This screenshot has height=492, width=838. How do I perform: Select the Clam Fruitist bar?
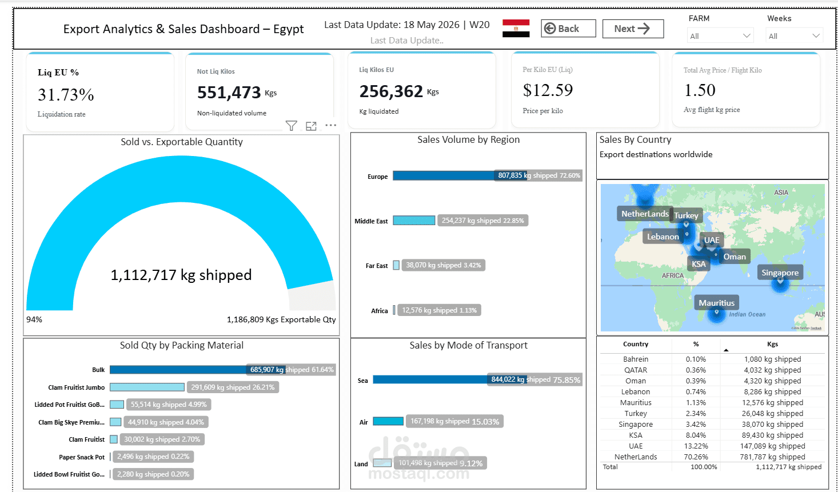coord(114,439)
